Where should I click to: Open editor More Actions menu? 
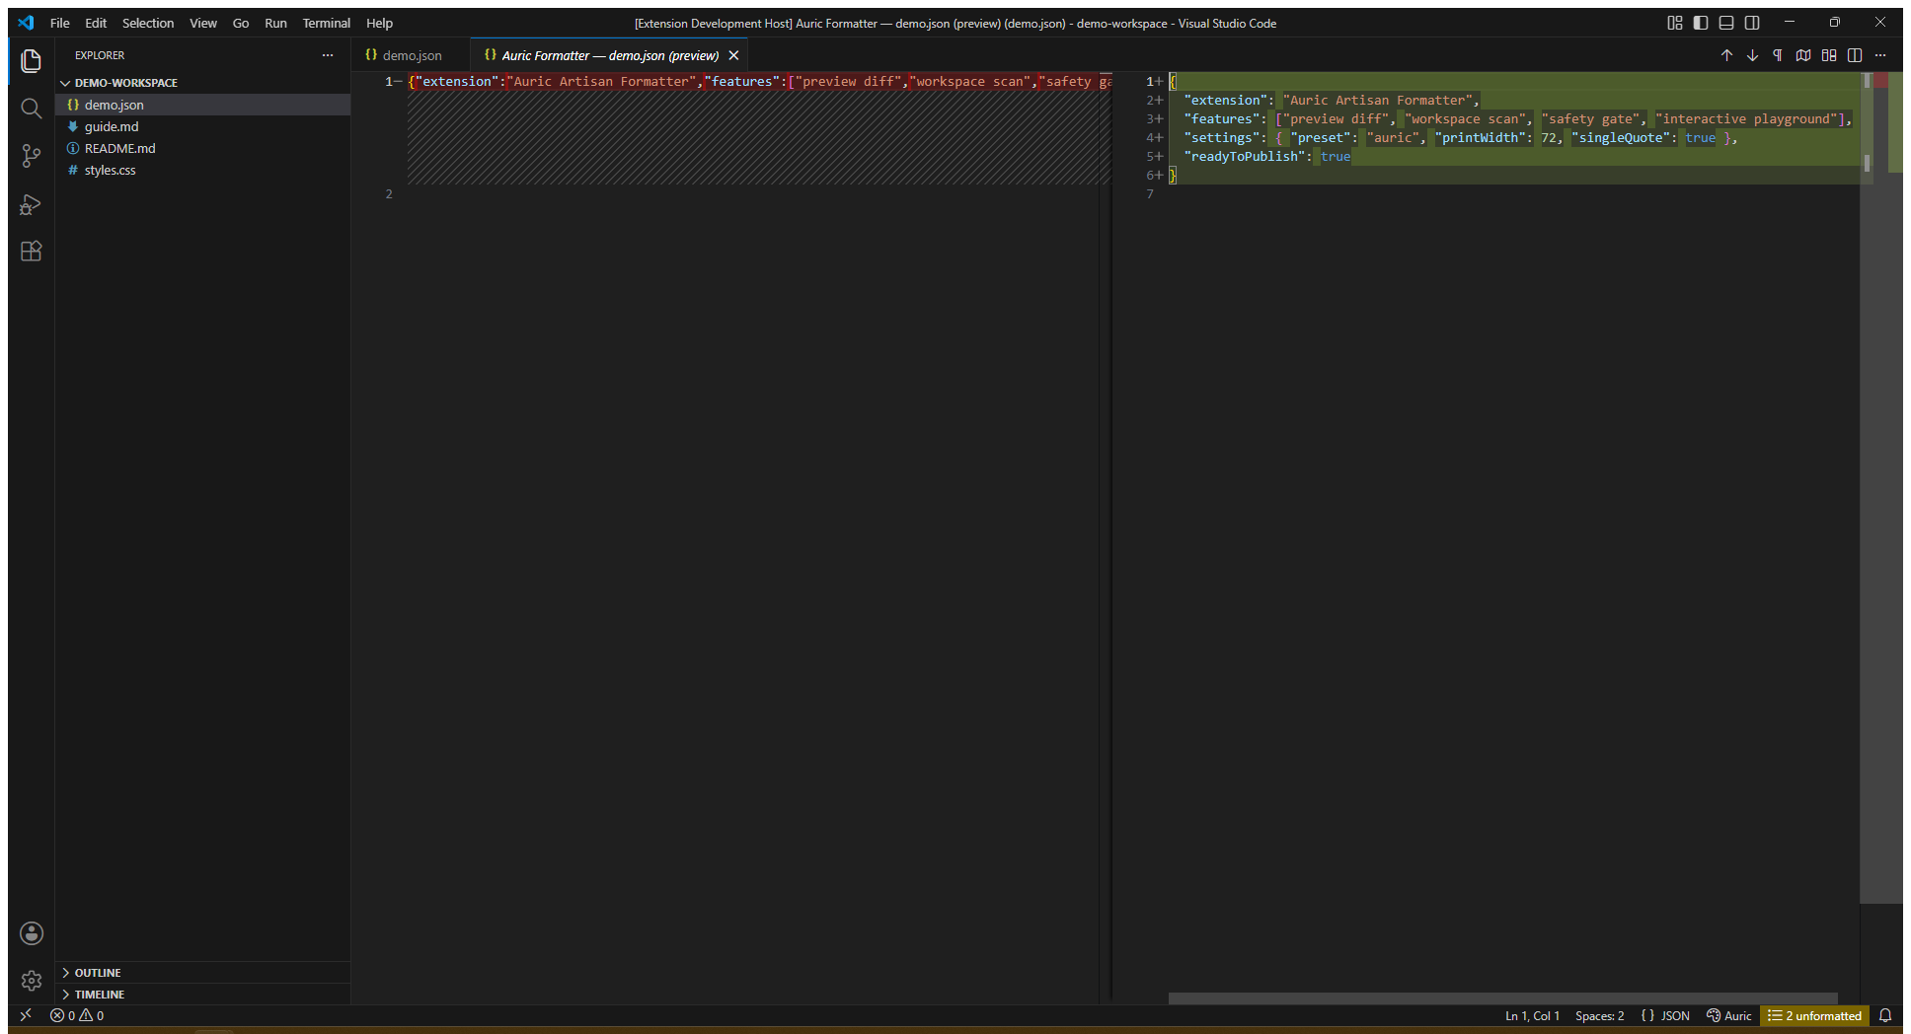(x=1880, y=55)
